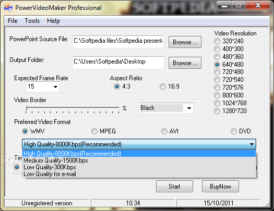Click the PowerPoint Source File path field
The image size is (274, 211).
(118, 42)
